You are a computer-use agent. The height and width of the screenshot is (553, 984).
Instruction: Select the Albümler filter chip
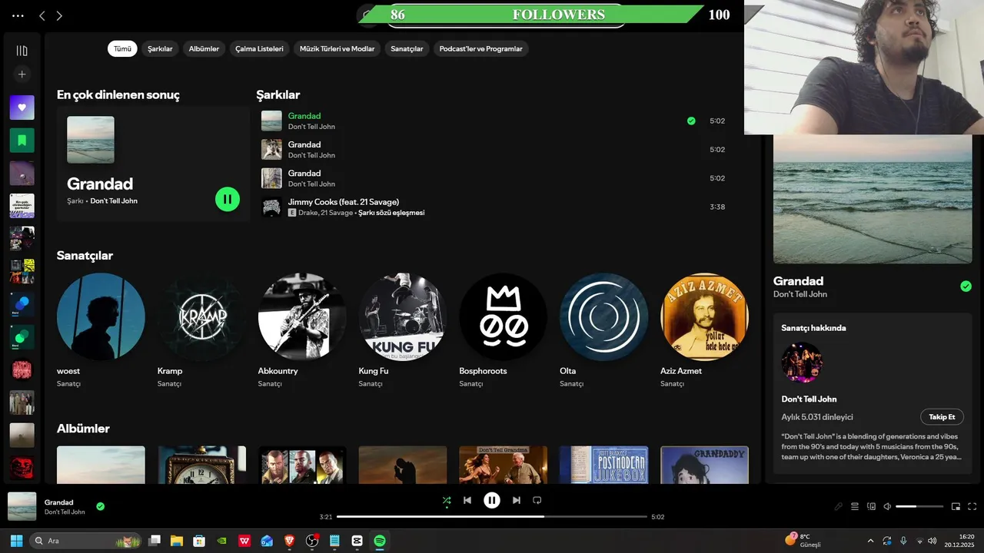click(204, 48)
